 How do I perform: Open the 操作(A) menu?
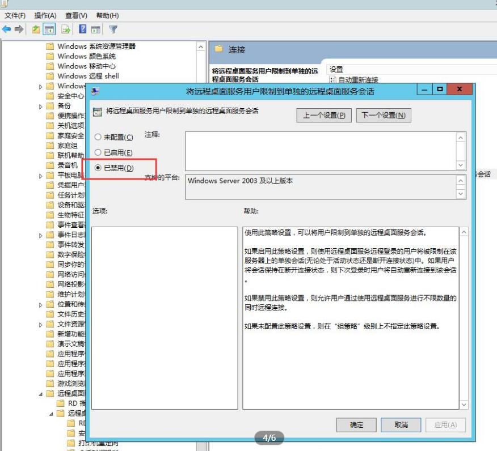click(x=45, y=15)
